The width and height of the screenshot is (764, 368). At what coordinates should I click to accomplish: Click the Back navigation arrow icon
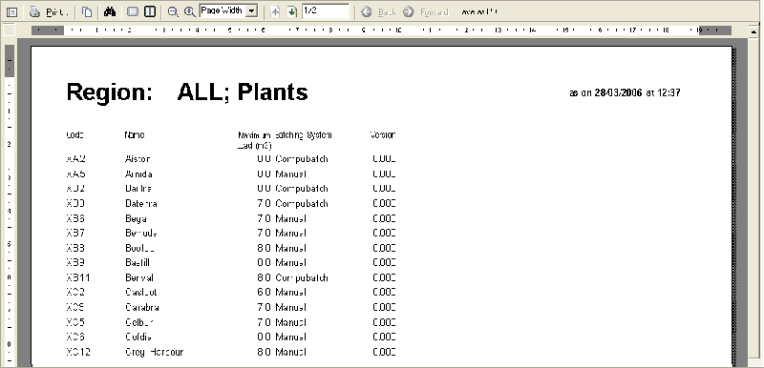point(367,12)
